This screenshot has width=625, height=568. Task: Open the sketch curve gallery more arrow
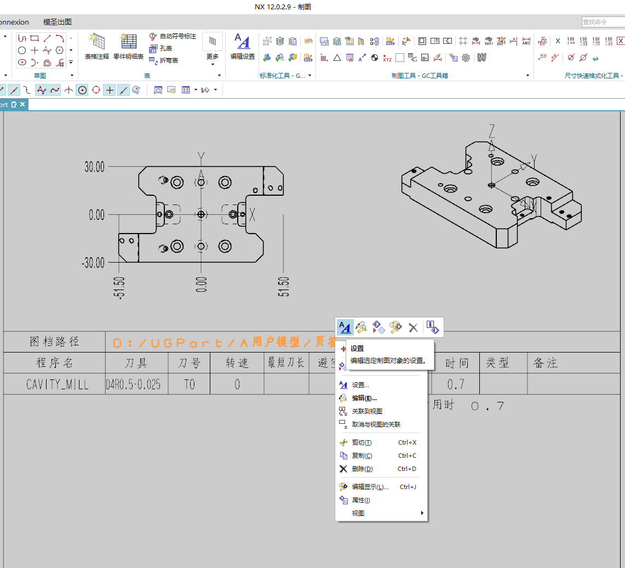pos(71,62)
